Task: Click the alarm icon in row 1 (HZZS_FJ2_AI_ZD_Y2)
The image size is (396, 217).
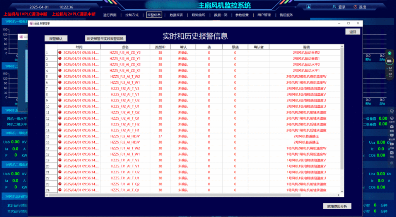Action: coord(60,53)
